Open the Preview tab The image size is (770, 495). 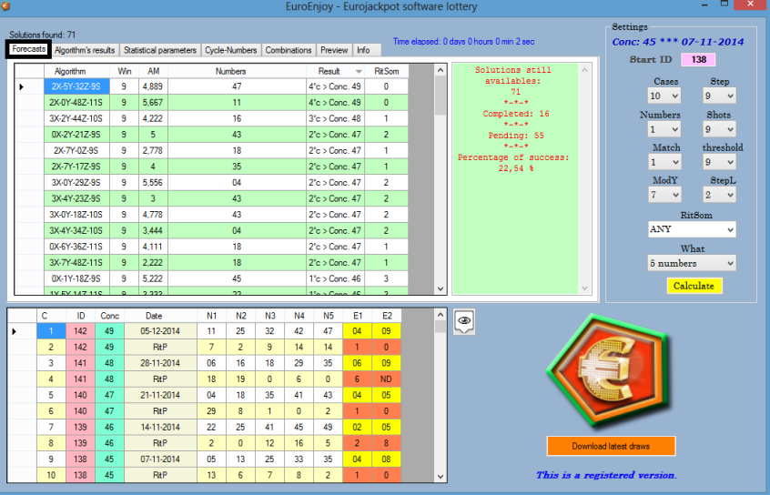click(x=334, y=50)
